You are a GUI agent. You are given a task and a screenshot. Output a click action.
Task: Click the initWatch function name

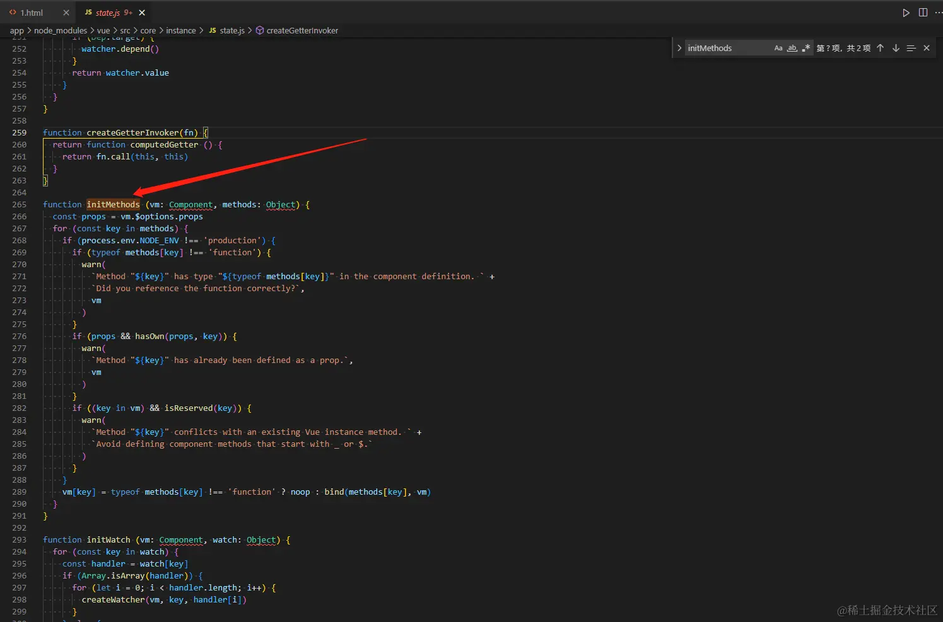108,539
